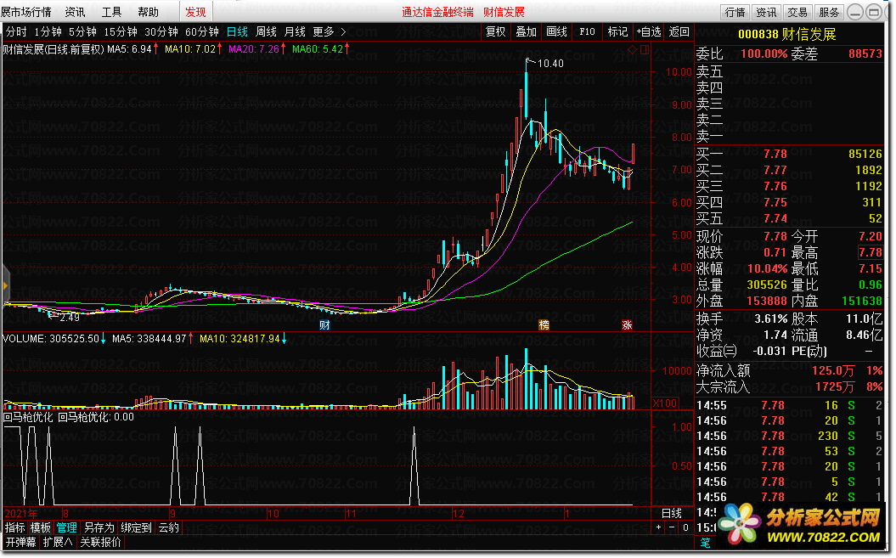Click MA20: 7.26 indicator label
Image resolution: width=896 pixels, height=558 pixels.
coord(254,49)
